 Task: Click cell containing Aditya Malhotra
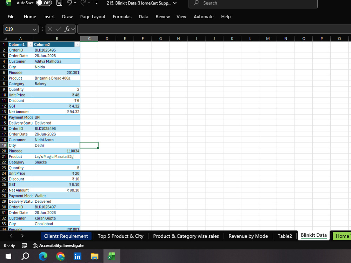pos(57,61)
